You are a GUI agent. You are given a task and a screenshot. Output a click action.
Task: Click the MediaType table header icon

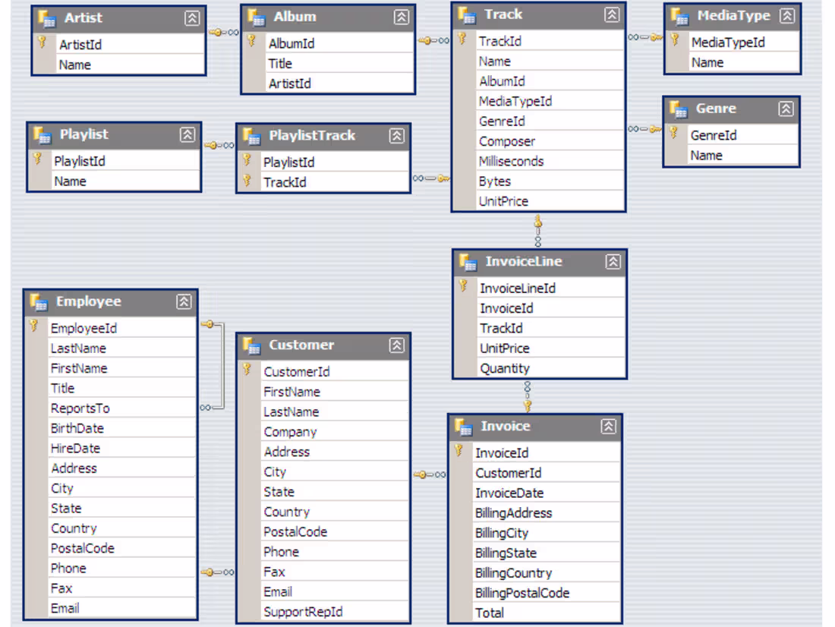click(682, 15)
